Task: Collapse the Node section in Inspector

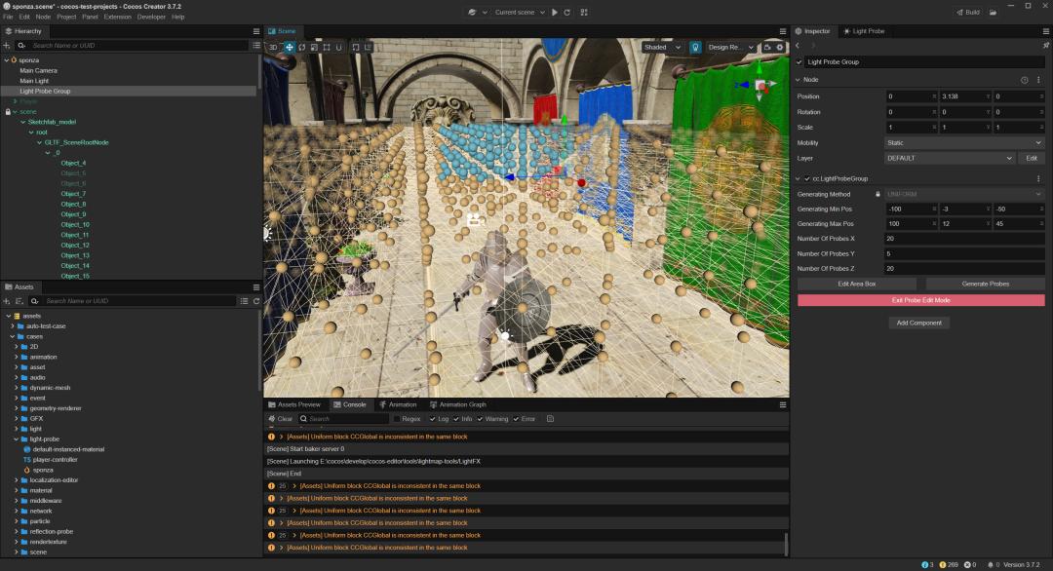Action: pos(798,80)
